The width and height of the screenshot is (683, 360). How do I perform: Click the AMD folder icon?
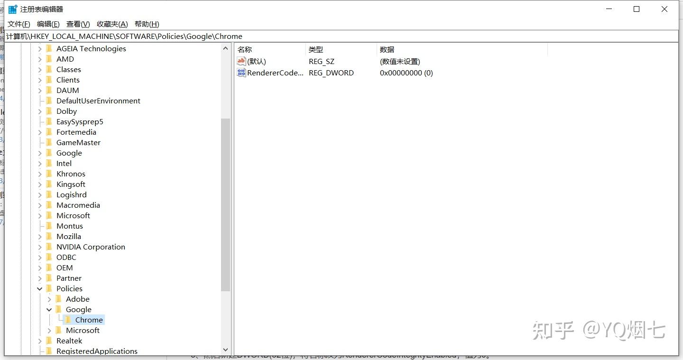pyautogui.click(x=49, y=59)
